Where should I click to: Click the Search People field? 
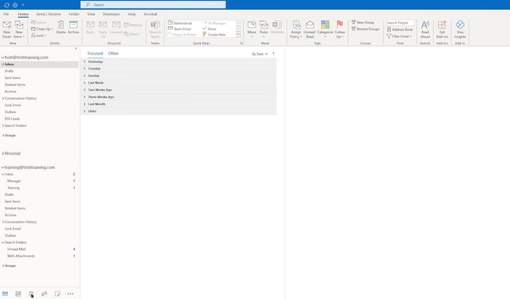coord(400,23)
